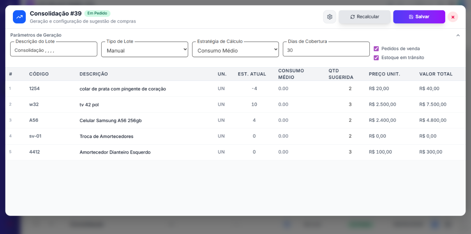
Task: Select code 1254 in the table
Action: (34, 88)
